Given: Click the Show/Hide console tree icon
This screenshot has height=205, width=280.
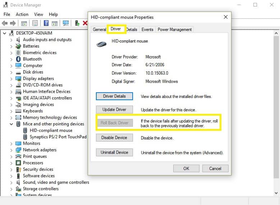Looking at the screenshot, I should (x=24, y=23).
